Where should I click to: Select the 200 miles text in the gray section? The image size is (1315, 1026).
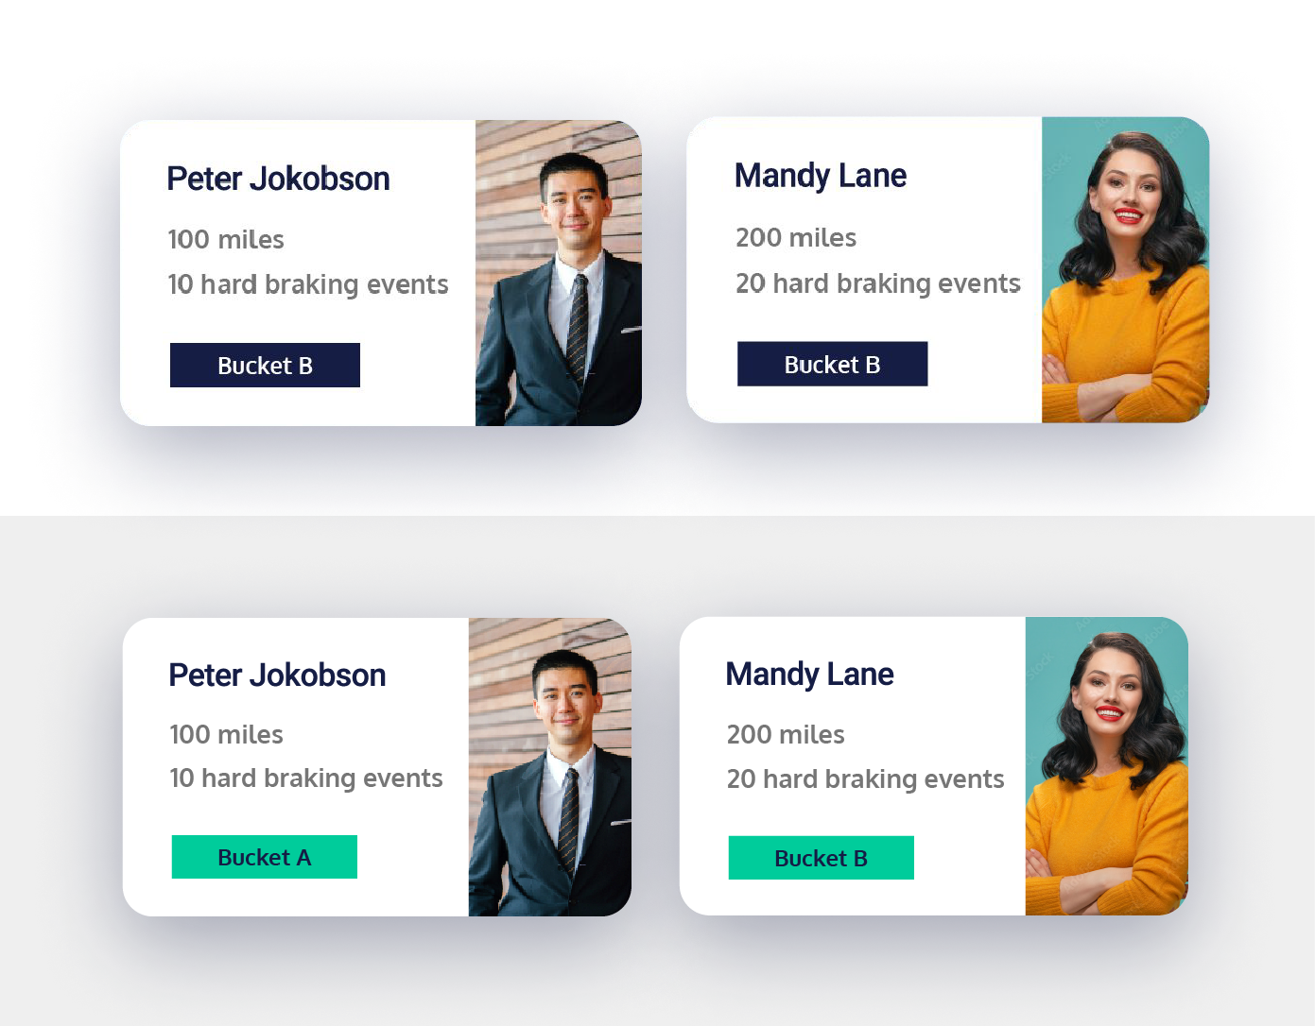pos(786,734)
